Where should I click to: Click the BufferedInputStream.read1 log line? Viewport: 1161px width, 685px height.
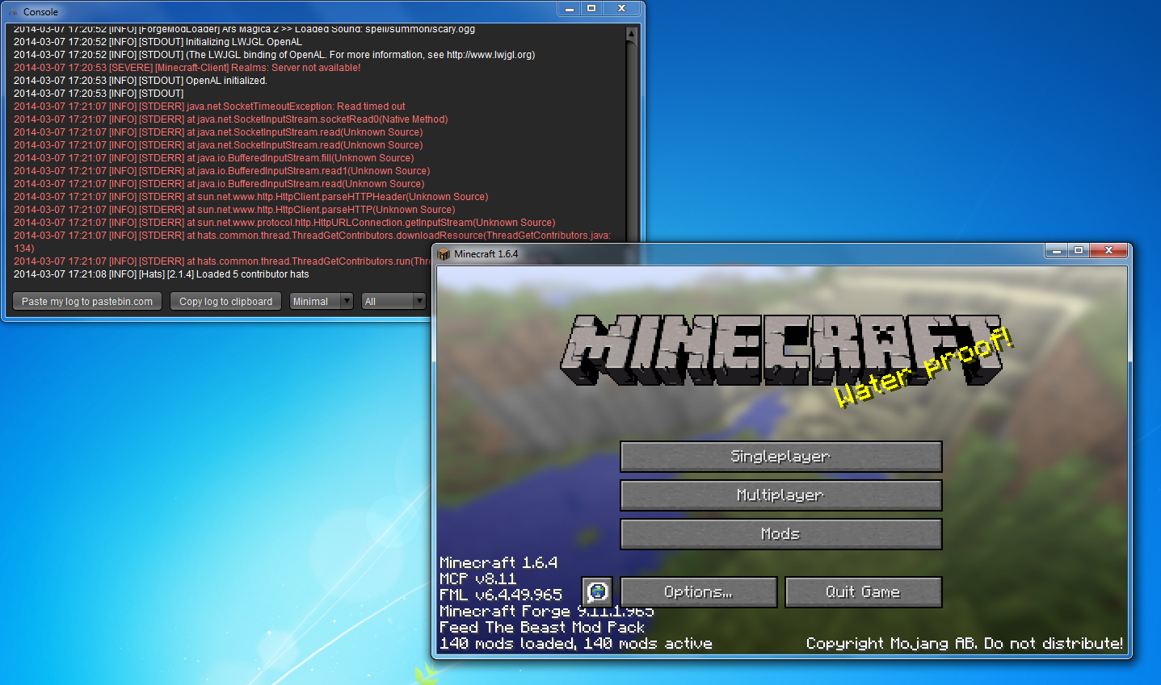click(x=222, y=171)
